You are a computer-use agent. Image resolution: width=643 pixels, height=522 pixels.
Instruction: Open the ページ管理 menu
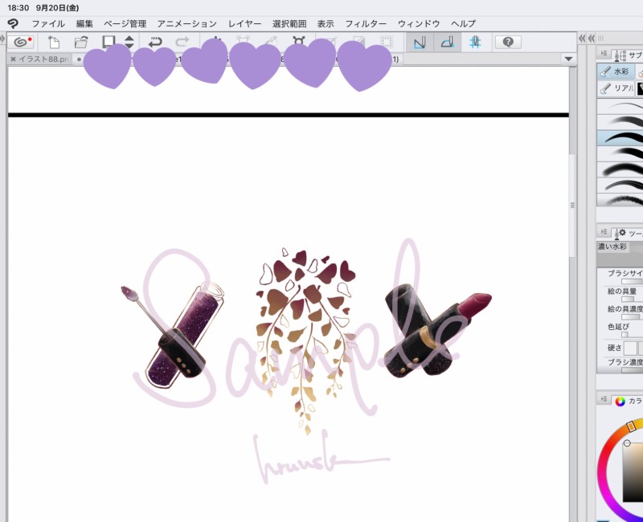coord(125,24)
